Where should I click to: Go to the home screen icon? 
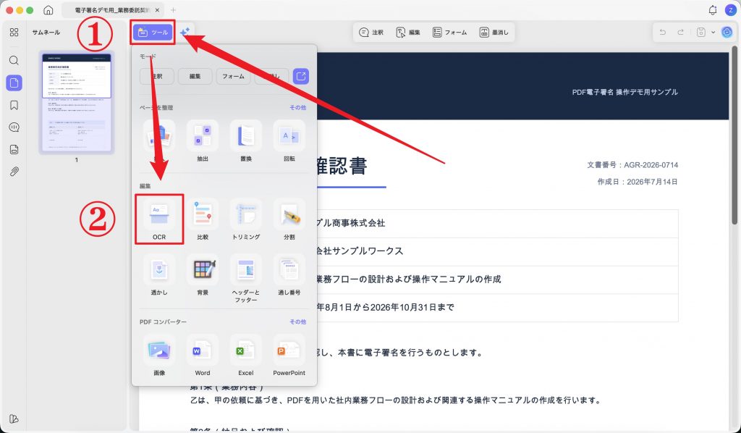[x=48, y=10]
